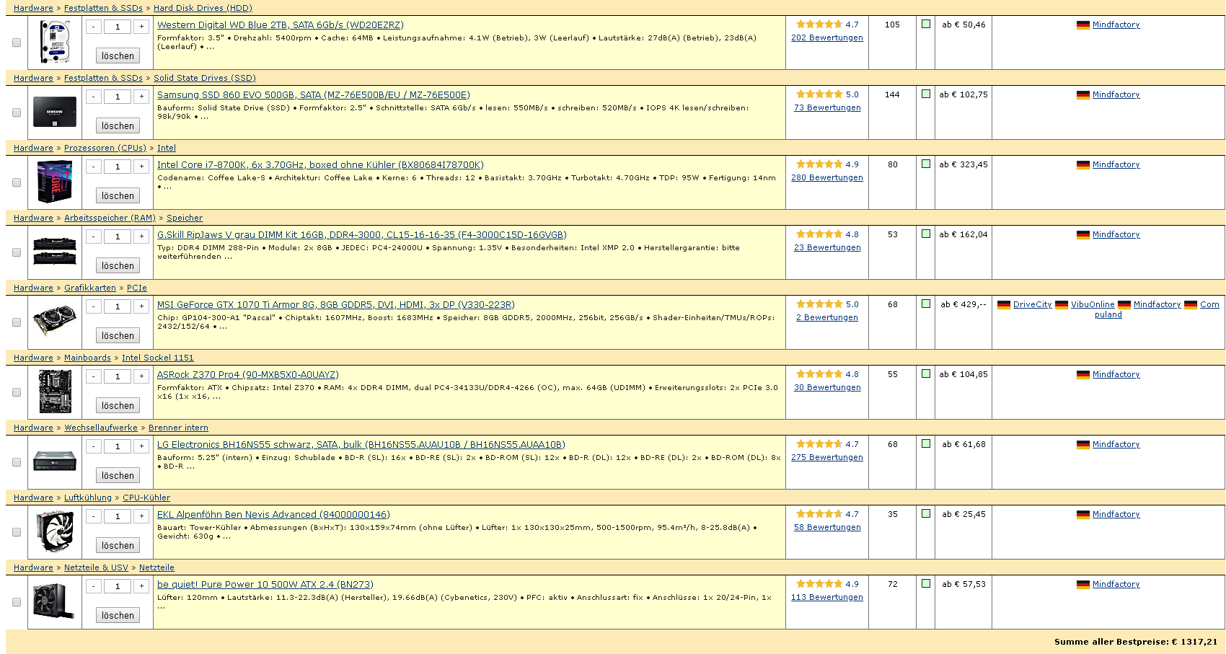This screenshot has height=654, width=1226.
Task: Open the LG BH16NS55 drive image
Action: [55, 461]
